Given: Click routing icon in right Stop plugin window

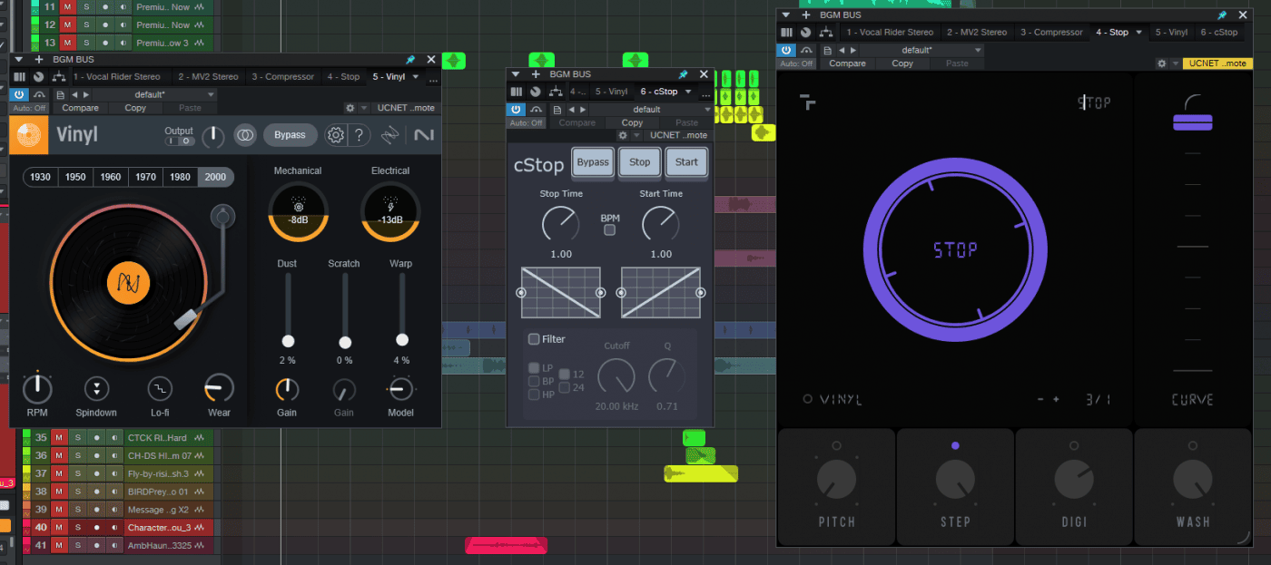Looking at the screenshot, I should click(826, 33).
